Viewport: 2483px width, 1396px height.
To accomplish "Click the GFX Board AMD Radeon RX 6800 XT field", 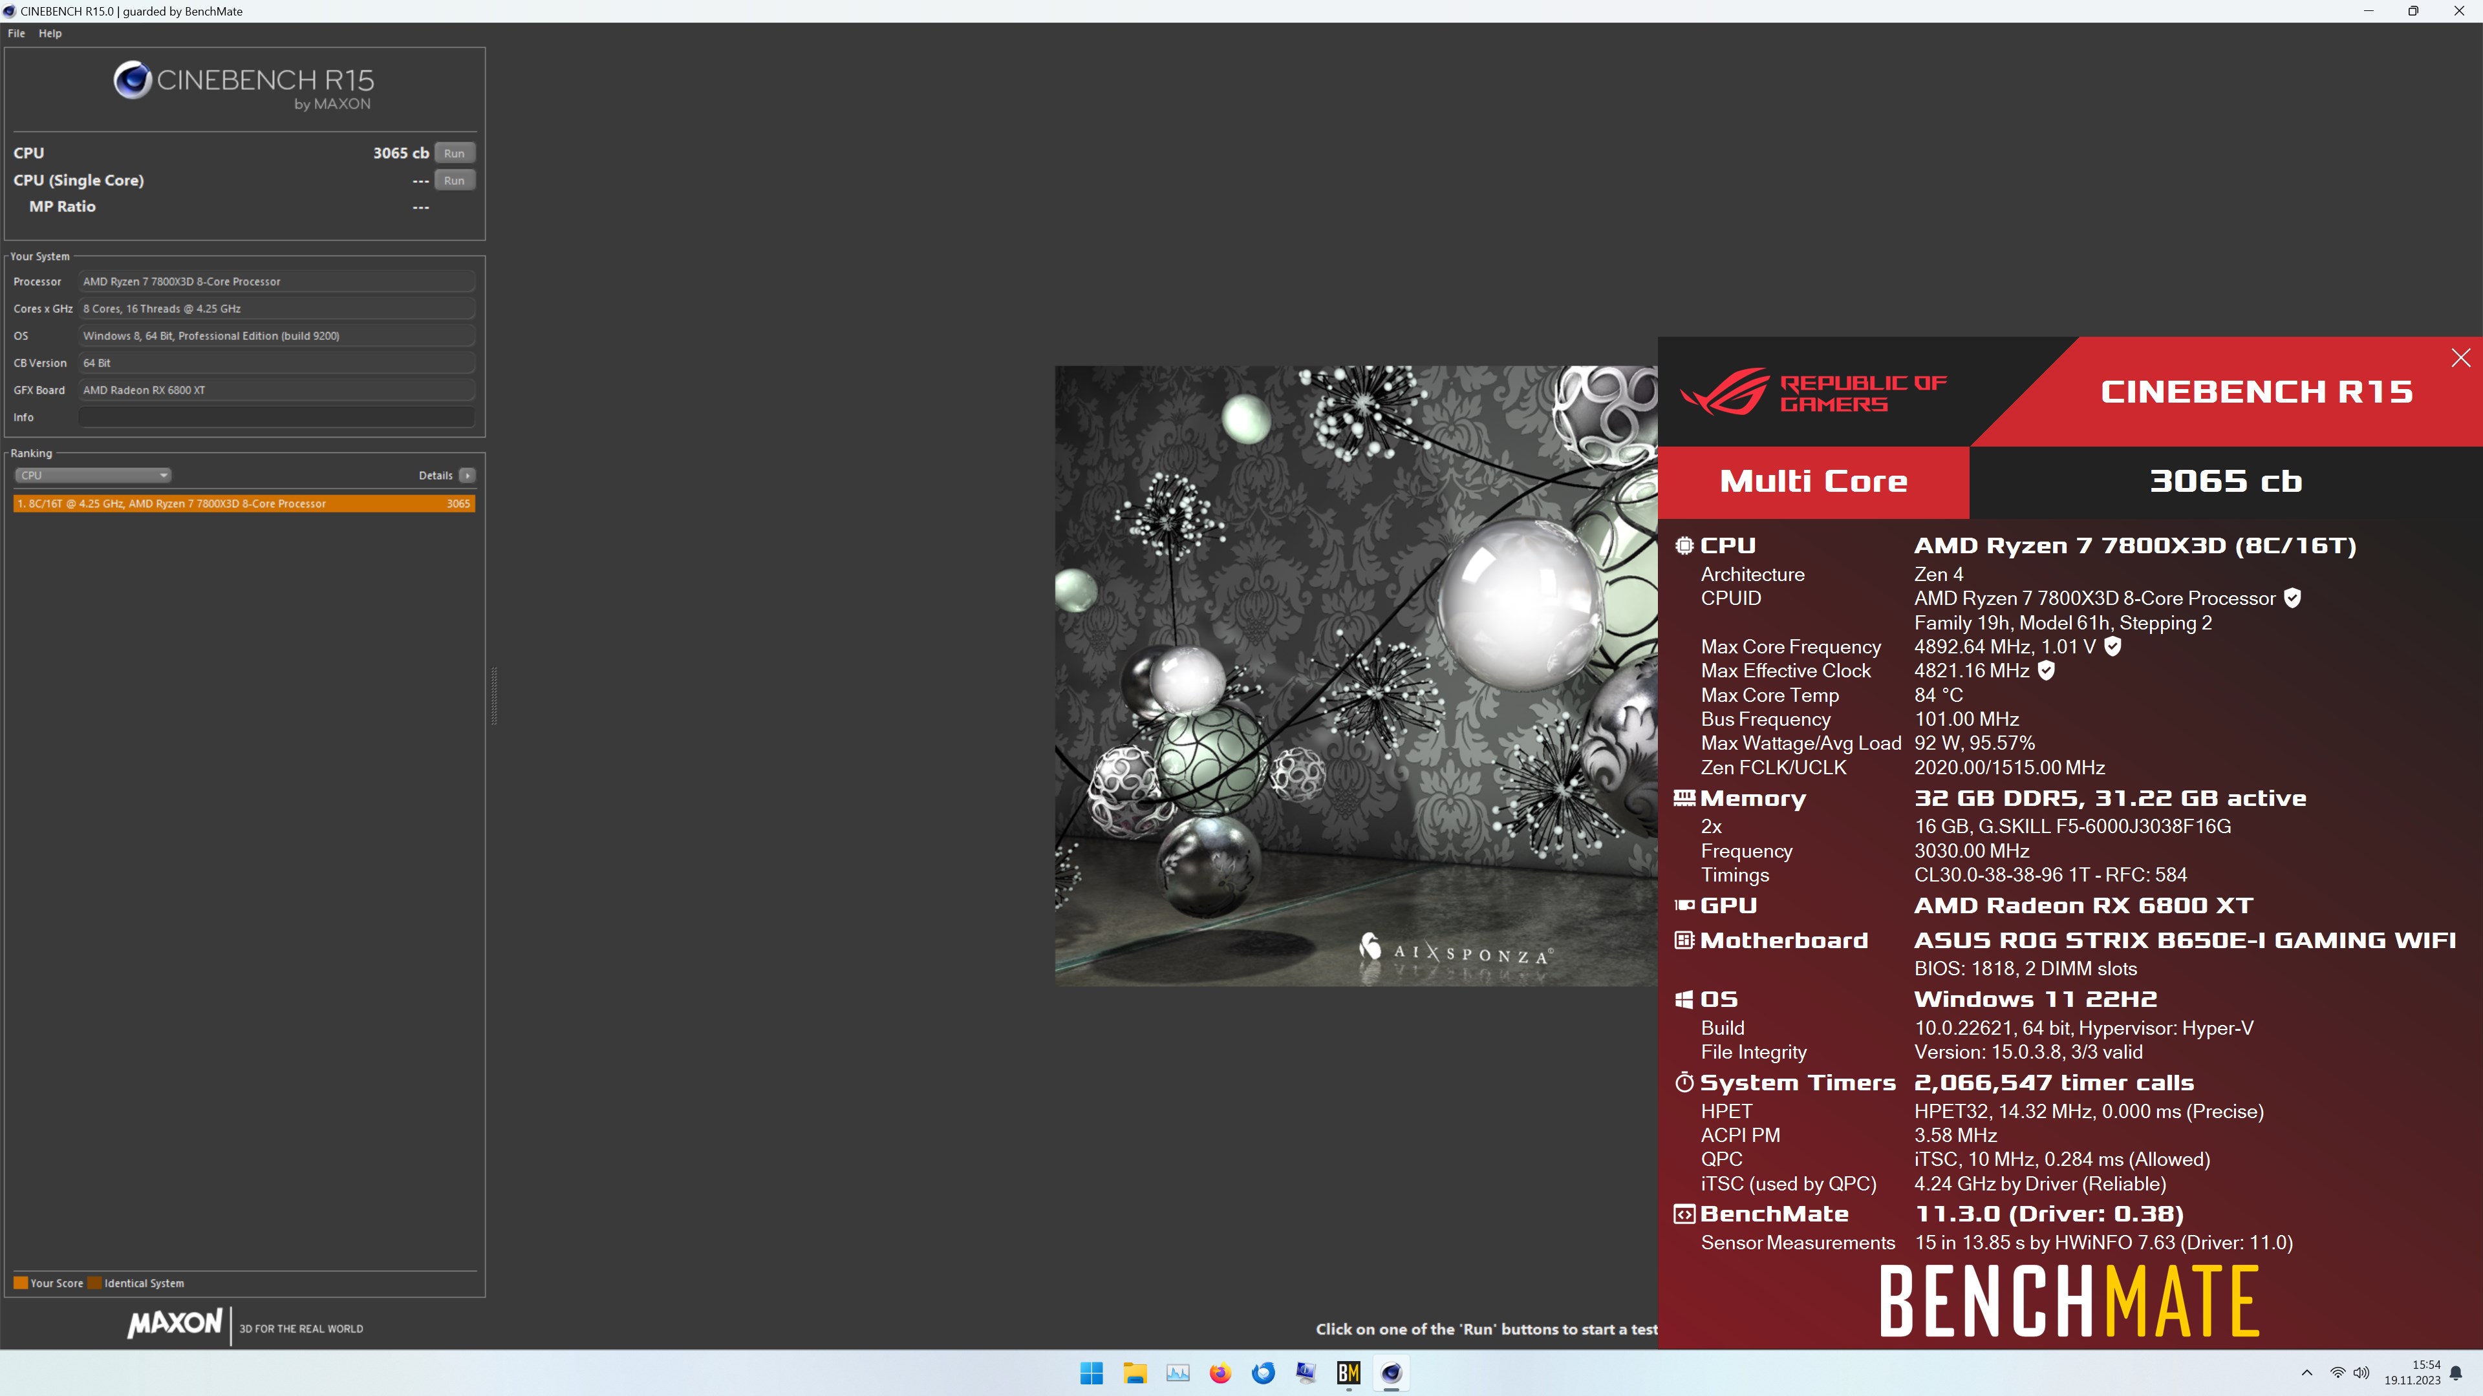I will coord(277,389).
